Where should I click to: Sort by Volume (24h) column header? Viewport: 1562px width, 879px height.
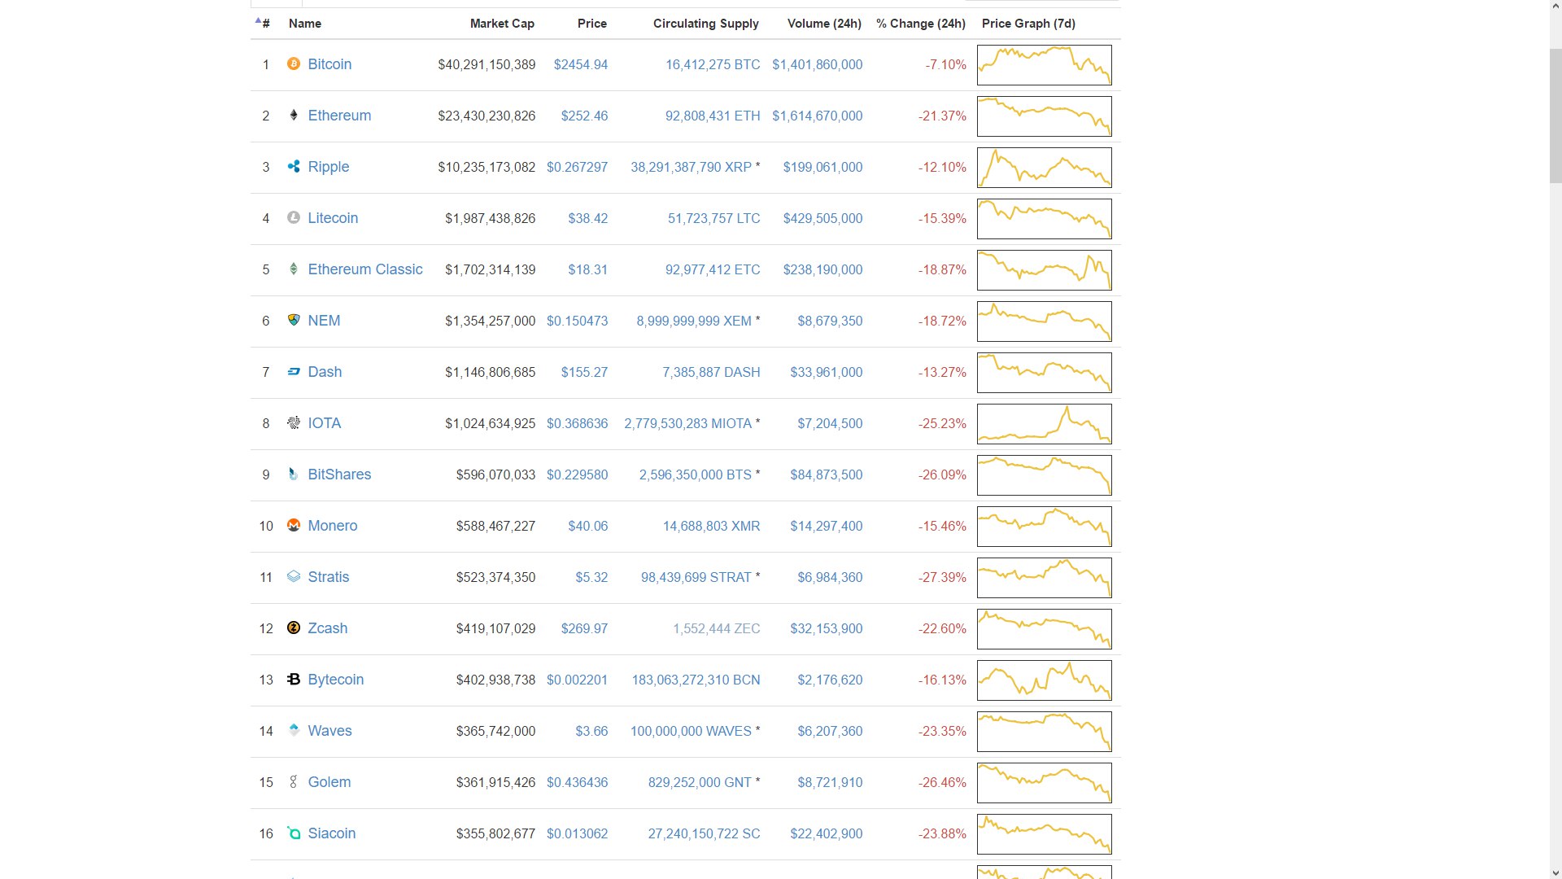(824, 24)
